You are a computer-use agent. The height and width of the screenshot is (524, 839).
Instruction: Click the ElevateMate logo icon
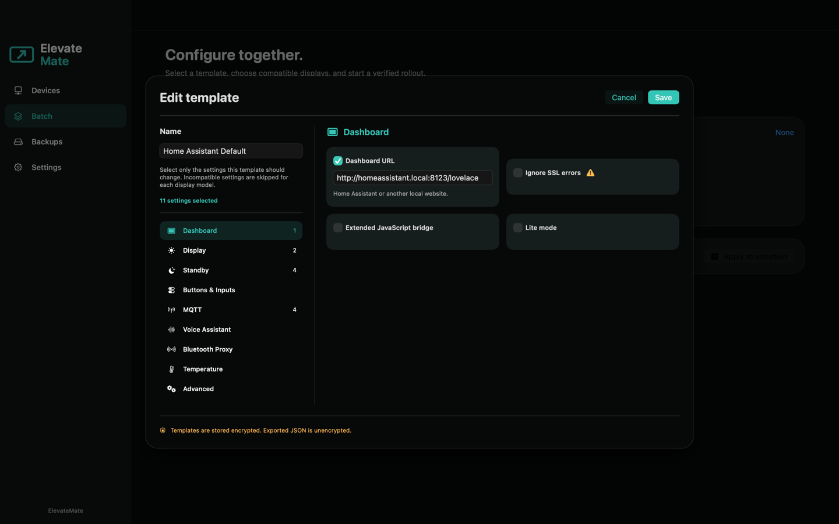pos(22,55)
